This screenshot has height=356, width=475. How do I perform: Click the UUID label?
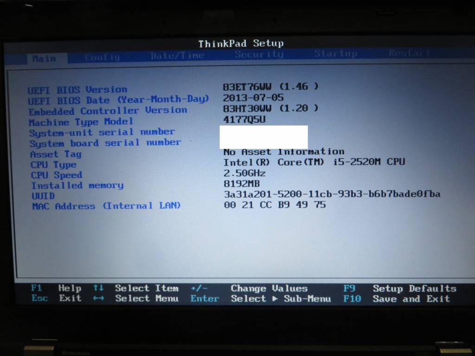43,196
